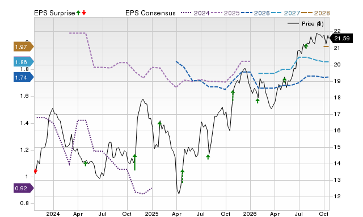Click the green surprise arrow in February 2025
This screenshot has width=363, height=217.
click(159, 124)
